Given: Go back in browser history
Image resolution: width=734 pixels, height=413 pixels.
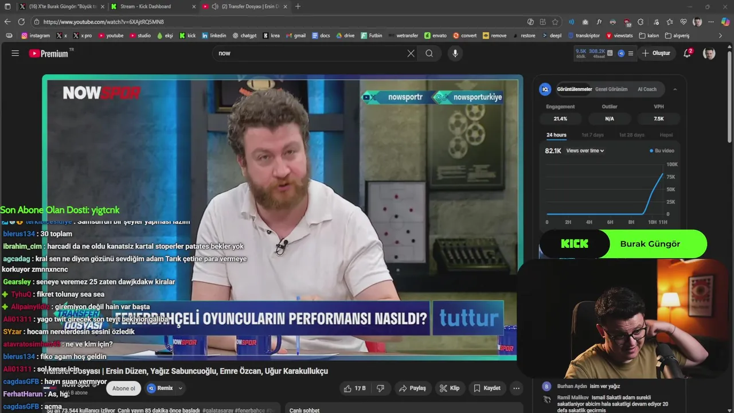Looking at the screenshot, I should pyautogui.click(x=7, y=22).
